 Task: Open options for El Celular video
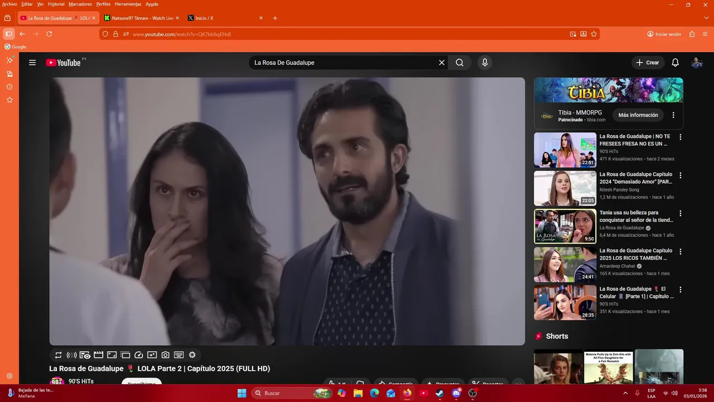[680, 290]
